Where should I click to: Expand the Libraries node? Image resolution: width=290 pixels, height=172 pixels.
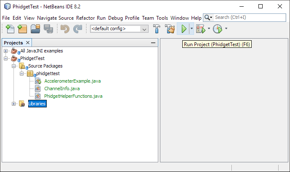click(14, 104)
